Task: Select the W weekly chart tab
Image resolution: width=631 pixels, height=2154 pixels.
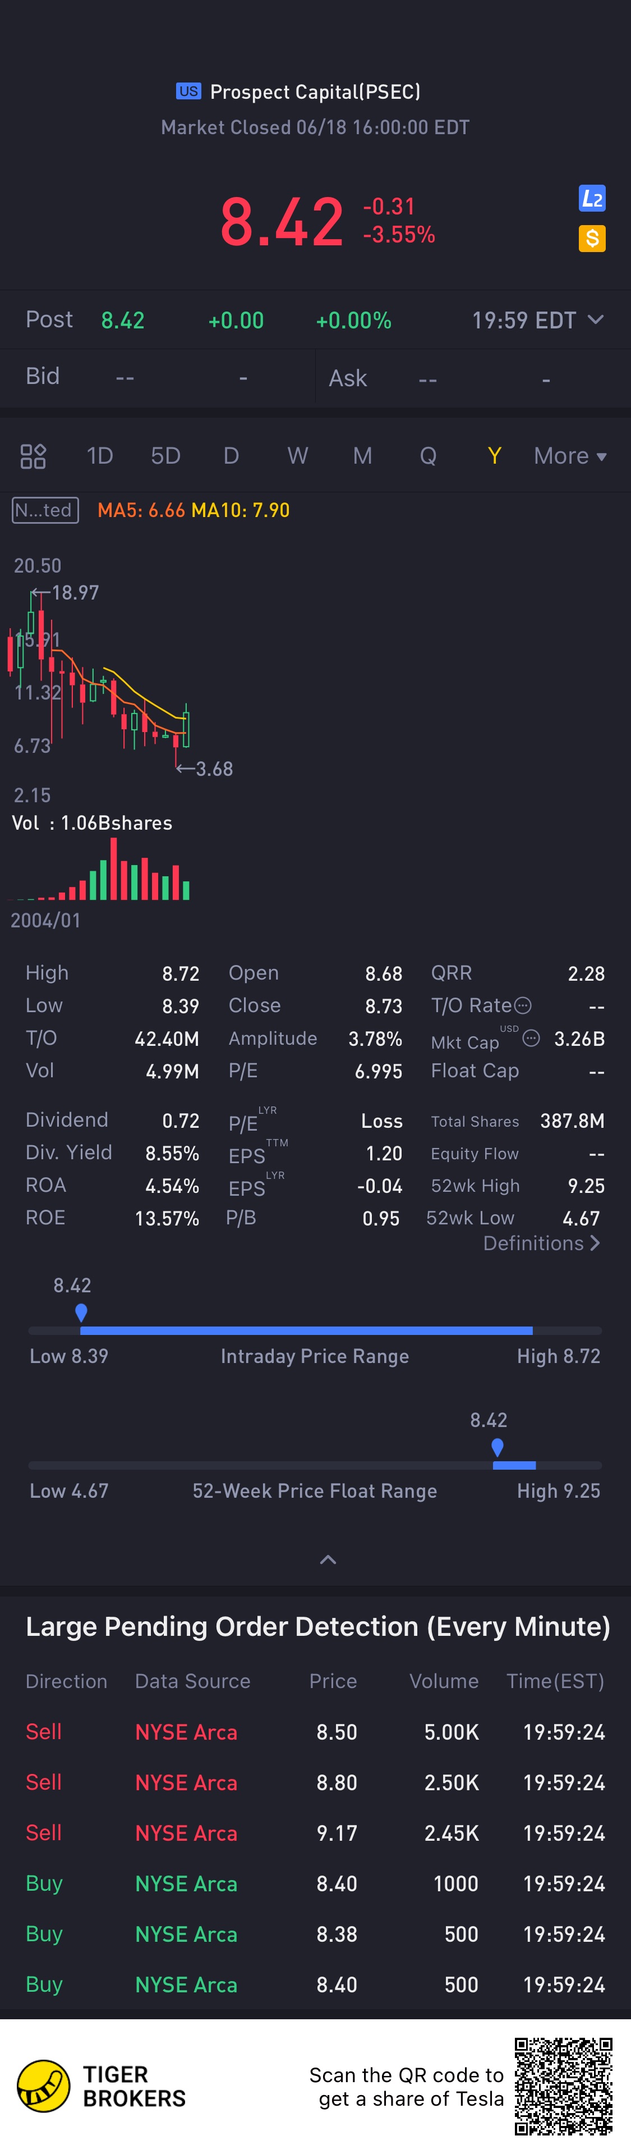Action: click(x=297, y=456)
